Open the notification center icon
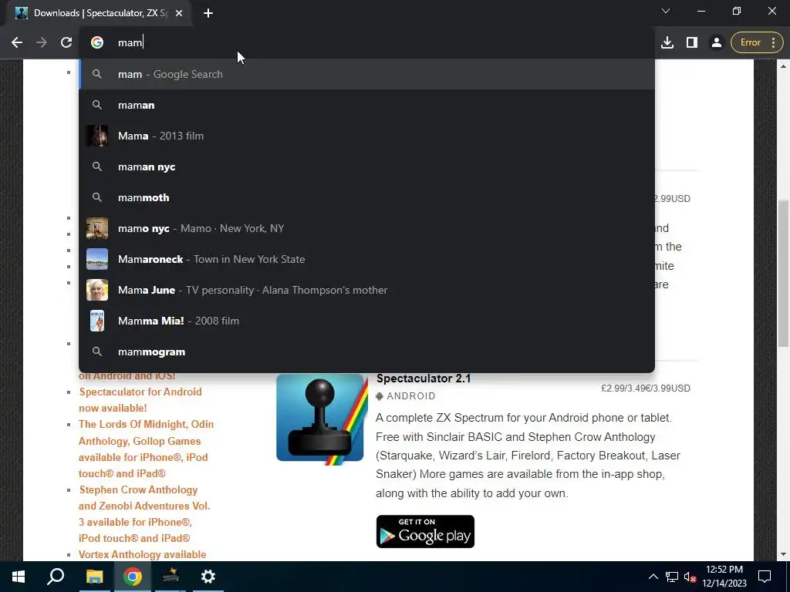790x592 pixels. point(765,577)
